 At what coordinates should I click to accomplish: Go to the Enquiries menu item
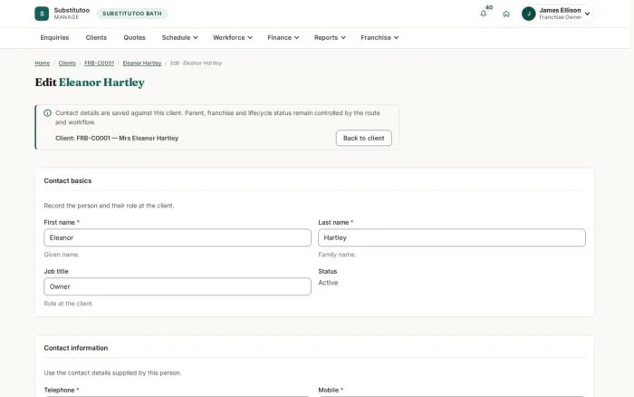[x=54, y=38]
